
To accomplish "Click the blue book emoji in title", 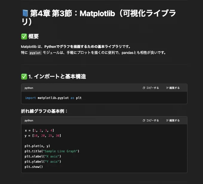I will point(25,13).
